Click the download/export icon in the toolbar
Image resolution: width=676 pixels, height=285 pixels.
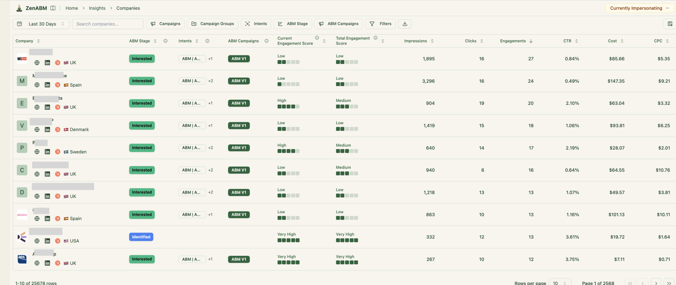tap(405, 24)
